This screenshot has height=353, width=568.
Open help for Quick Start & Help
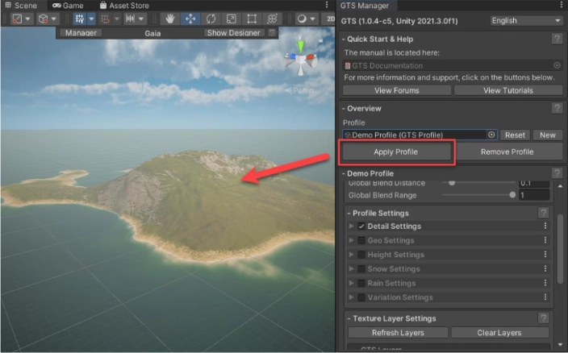[x=557, y=39]
